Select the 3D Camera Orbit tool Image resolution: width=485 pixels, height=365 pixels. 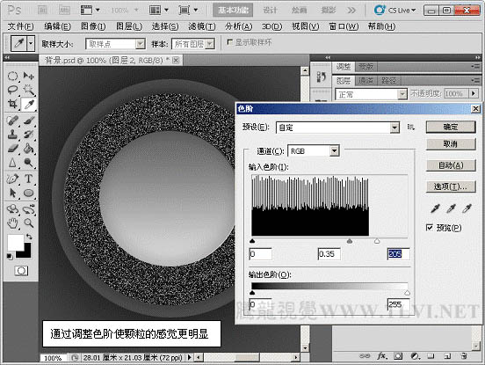coord(29,209)
